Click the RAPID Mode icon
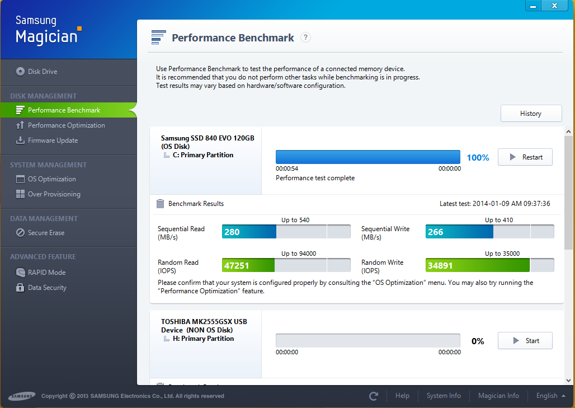Screen dimensions: 575x408 pyautogui.click(x=20, y=272)
